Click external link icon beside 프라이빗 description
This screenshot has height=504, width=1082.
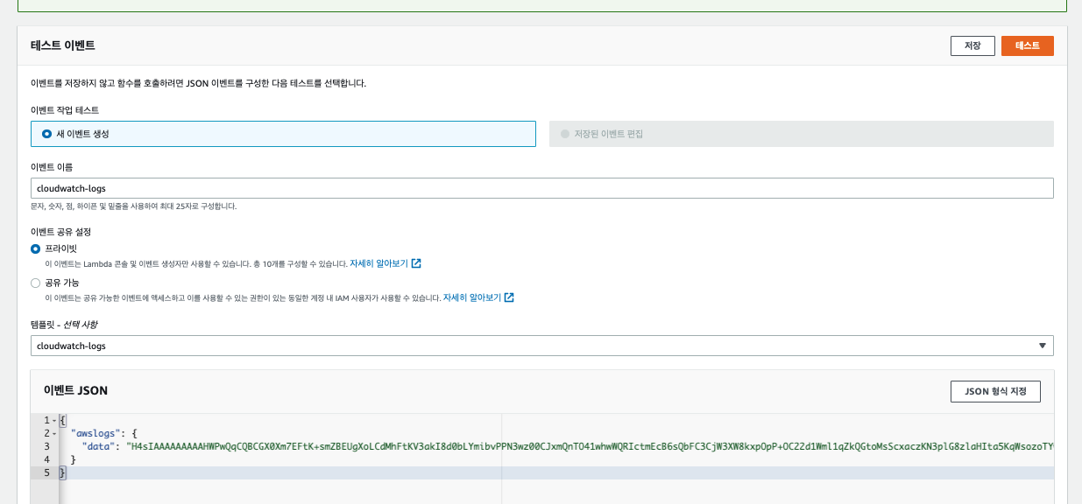416,263
